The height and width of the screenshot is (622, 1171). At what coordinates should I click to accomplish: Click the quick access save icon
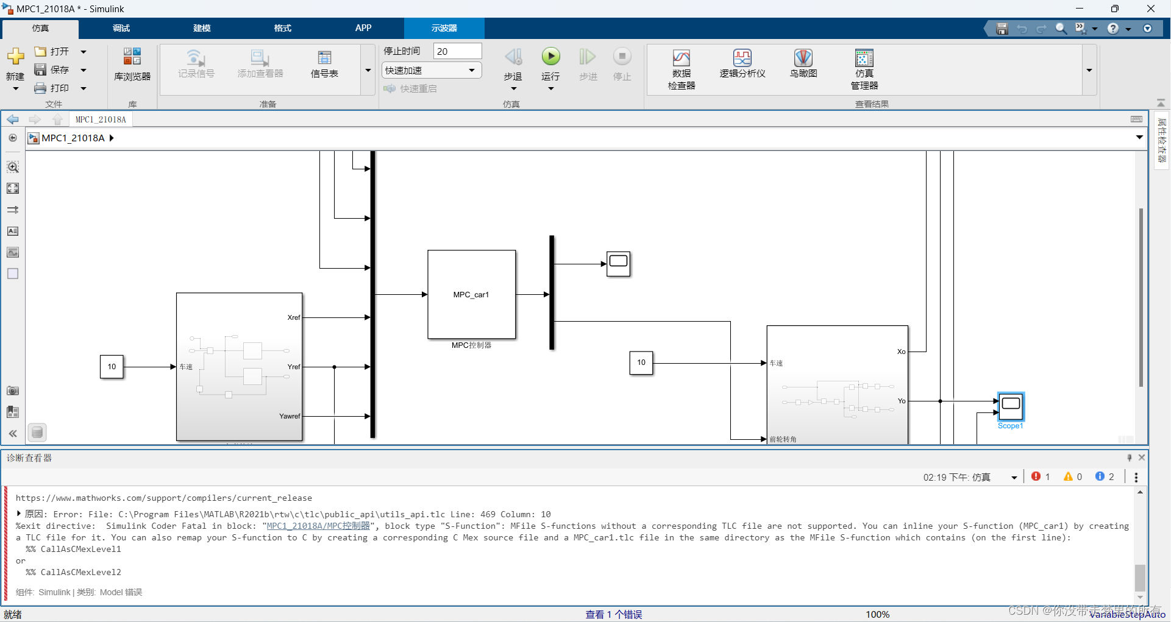point(1002,29)
